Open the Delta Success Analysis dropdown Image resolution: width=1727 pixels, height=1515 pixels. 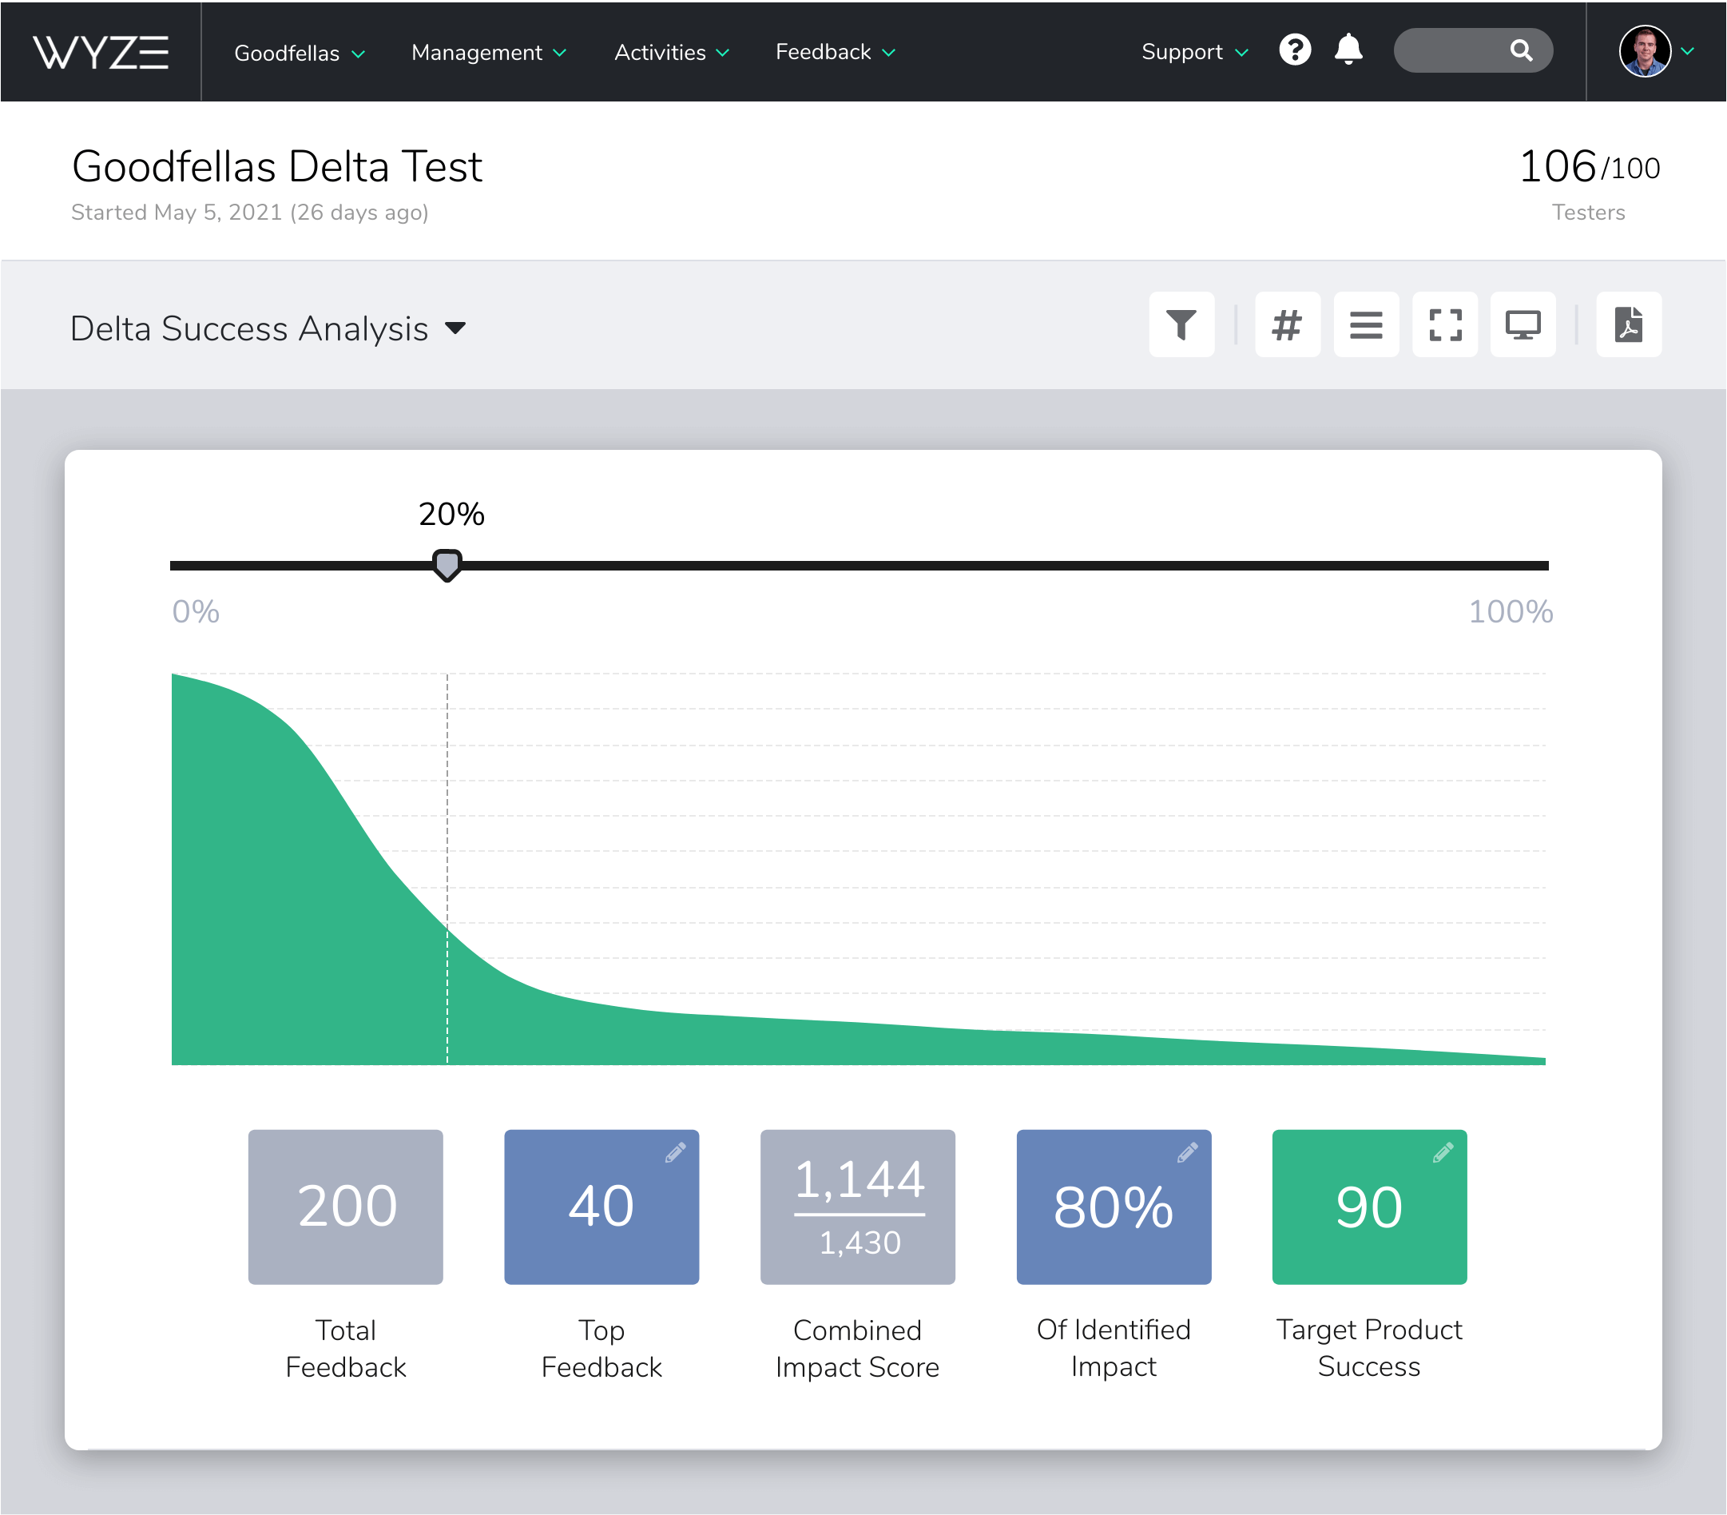pos(267,328)
